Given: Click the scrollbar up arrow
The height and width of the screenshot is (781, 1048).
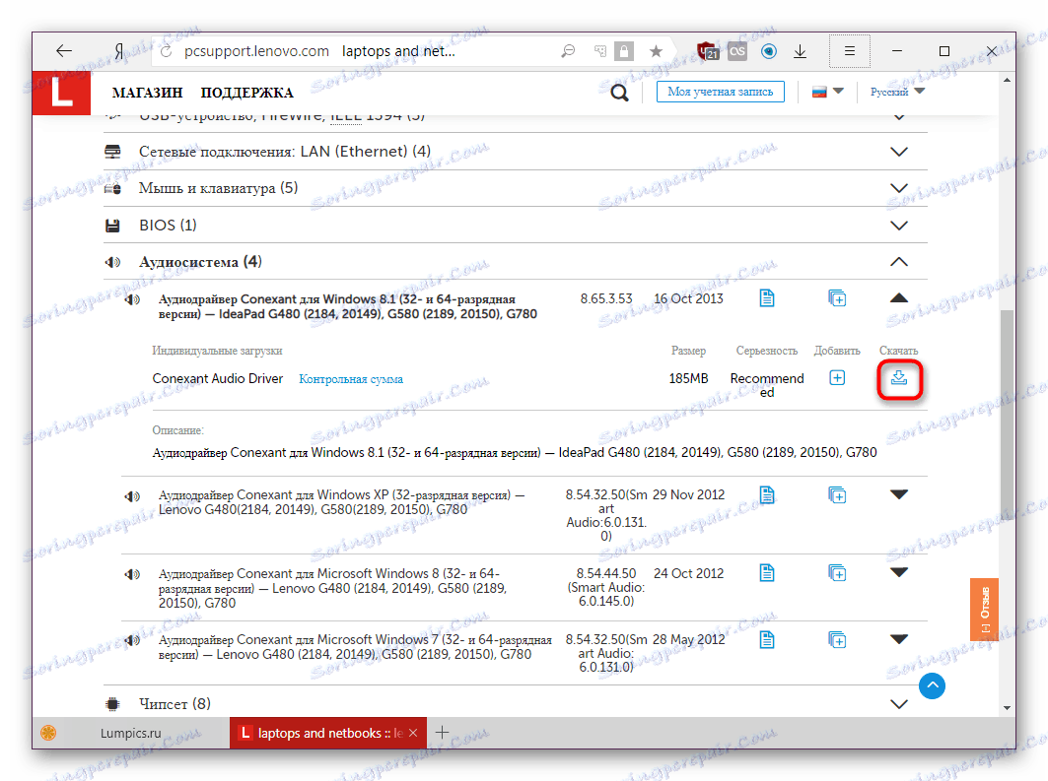Looking at the screenshot, I should point(1007,80).
